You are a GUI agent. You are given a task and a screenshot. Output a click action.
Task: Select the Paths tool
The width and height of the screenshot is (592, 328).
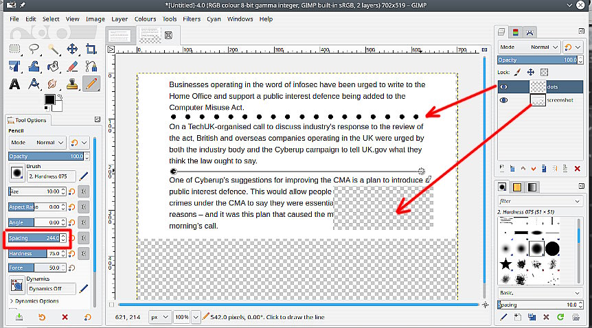91,67
